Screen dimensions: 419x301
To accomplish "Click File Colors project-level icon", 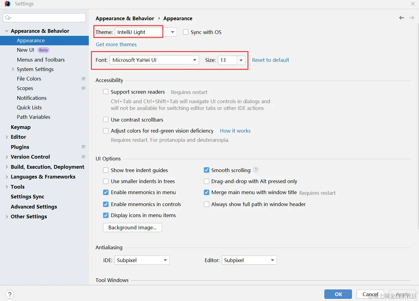I will (x=83, y=79).
